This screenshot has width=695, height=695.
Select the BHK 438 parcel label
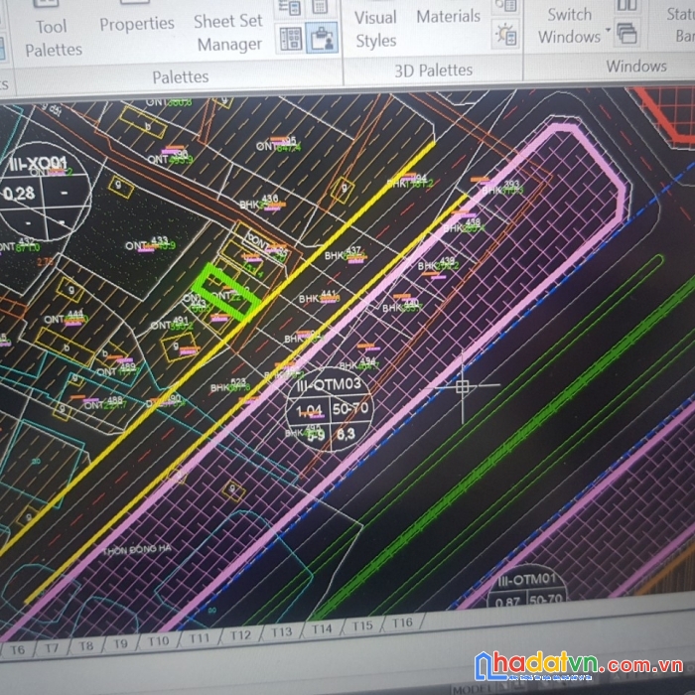pos(464,225)
